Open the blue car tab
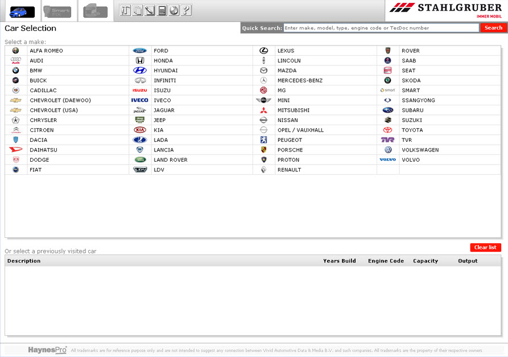 coord(22,12)
